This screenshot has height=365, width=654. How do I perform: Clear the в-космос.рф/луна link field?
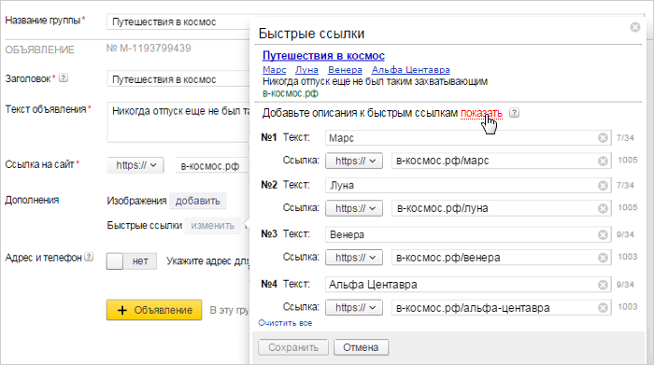(603, 208)
